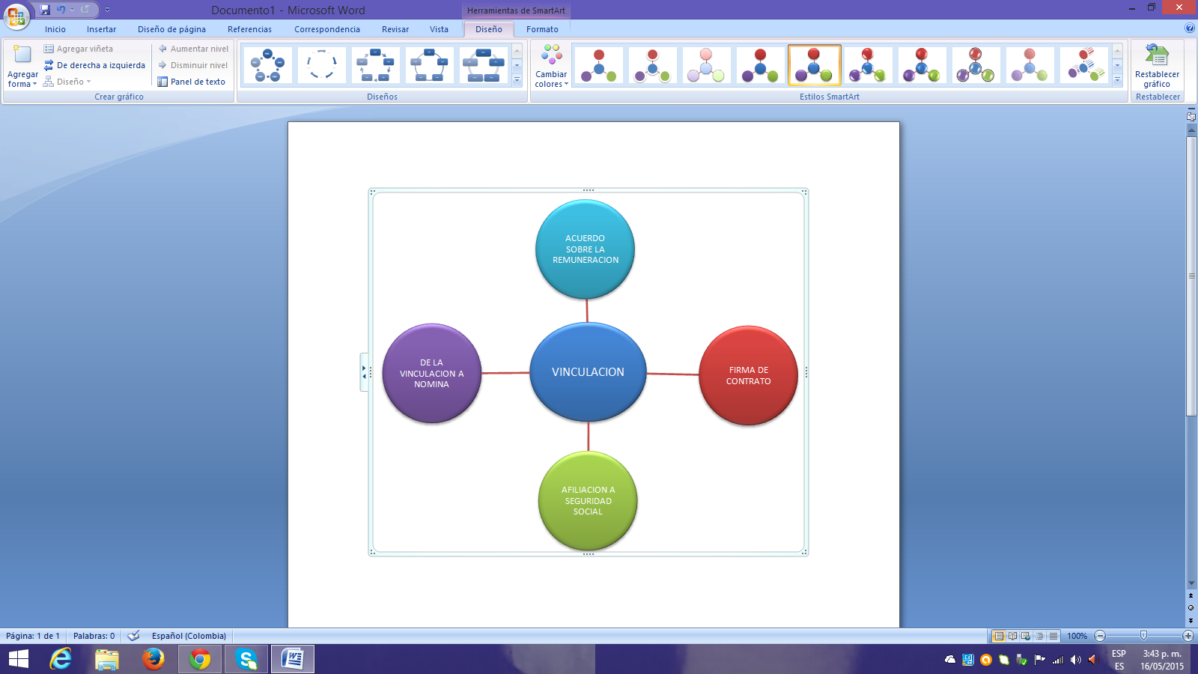The width and height of the screenshot is (1198, 674).
Task: Click the zoom slider handle
Action: [1143, 636]
